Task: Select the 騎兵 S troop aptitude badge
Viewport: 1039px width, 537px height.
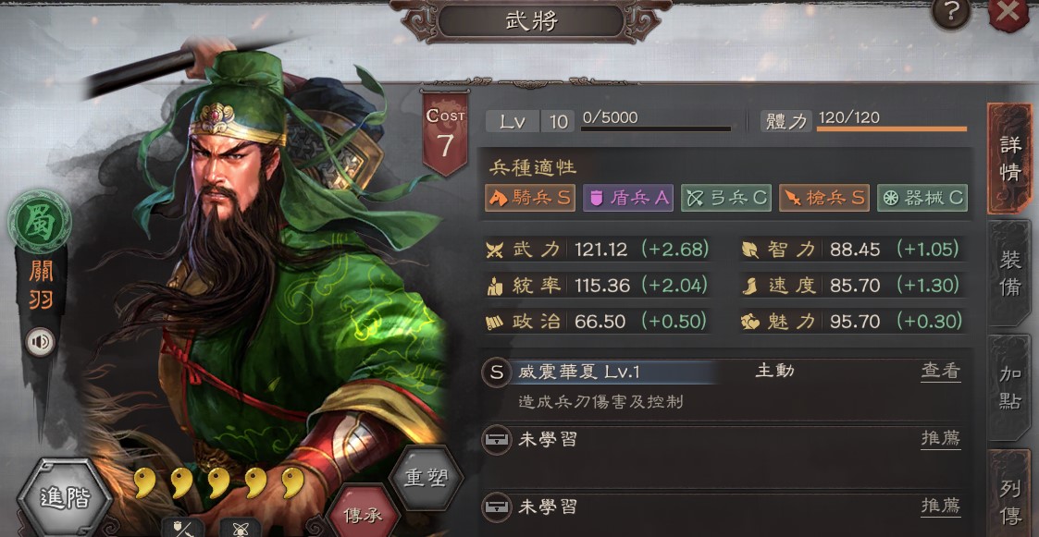Action: point(529,198)
